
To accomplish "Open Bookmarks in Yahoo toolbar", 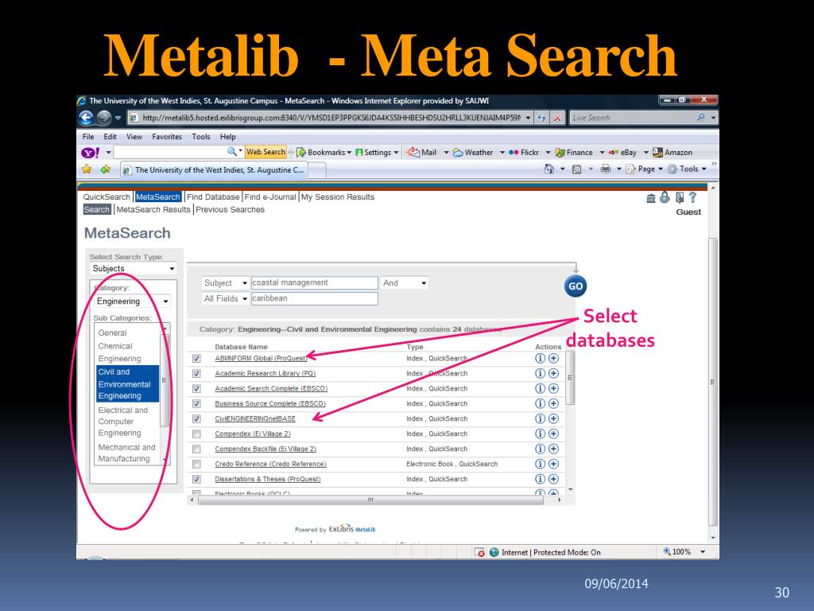I will [323, 152].
